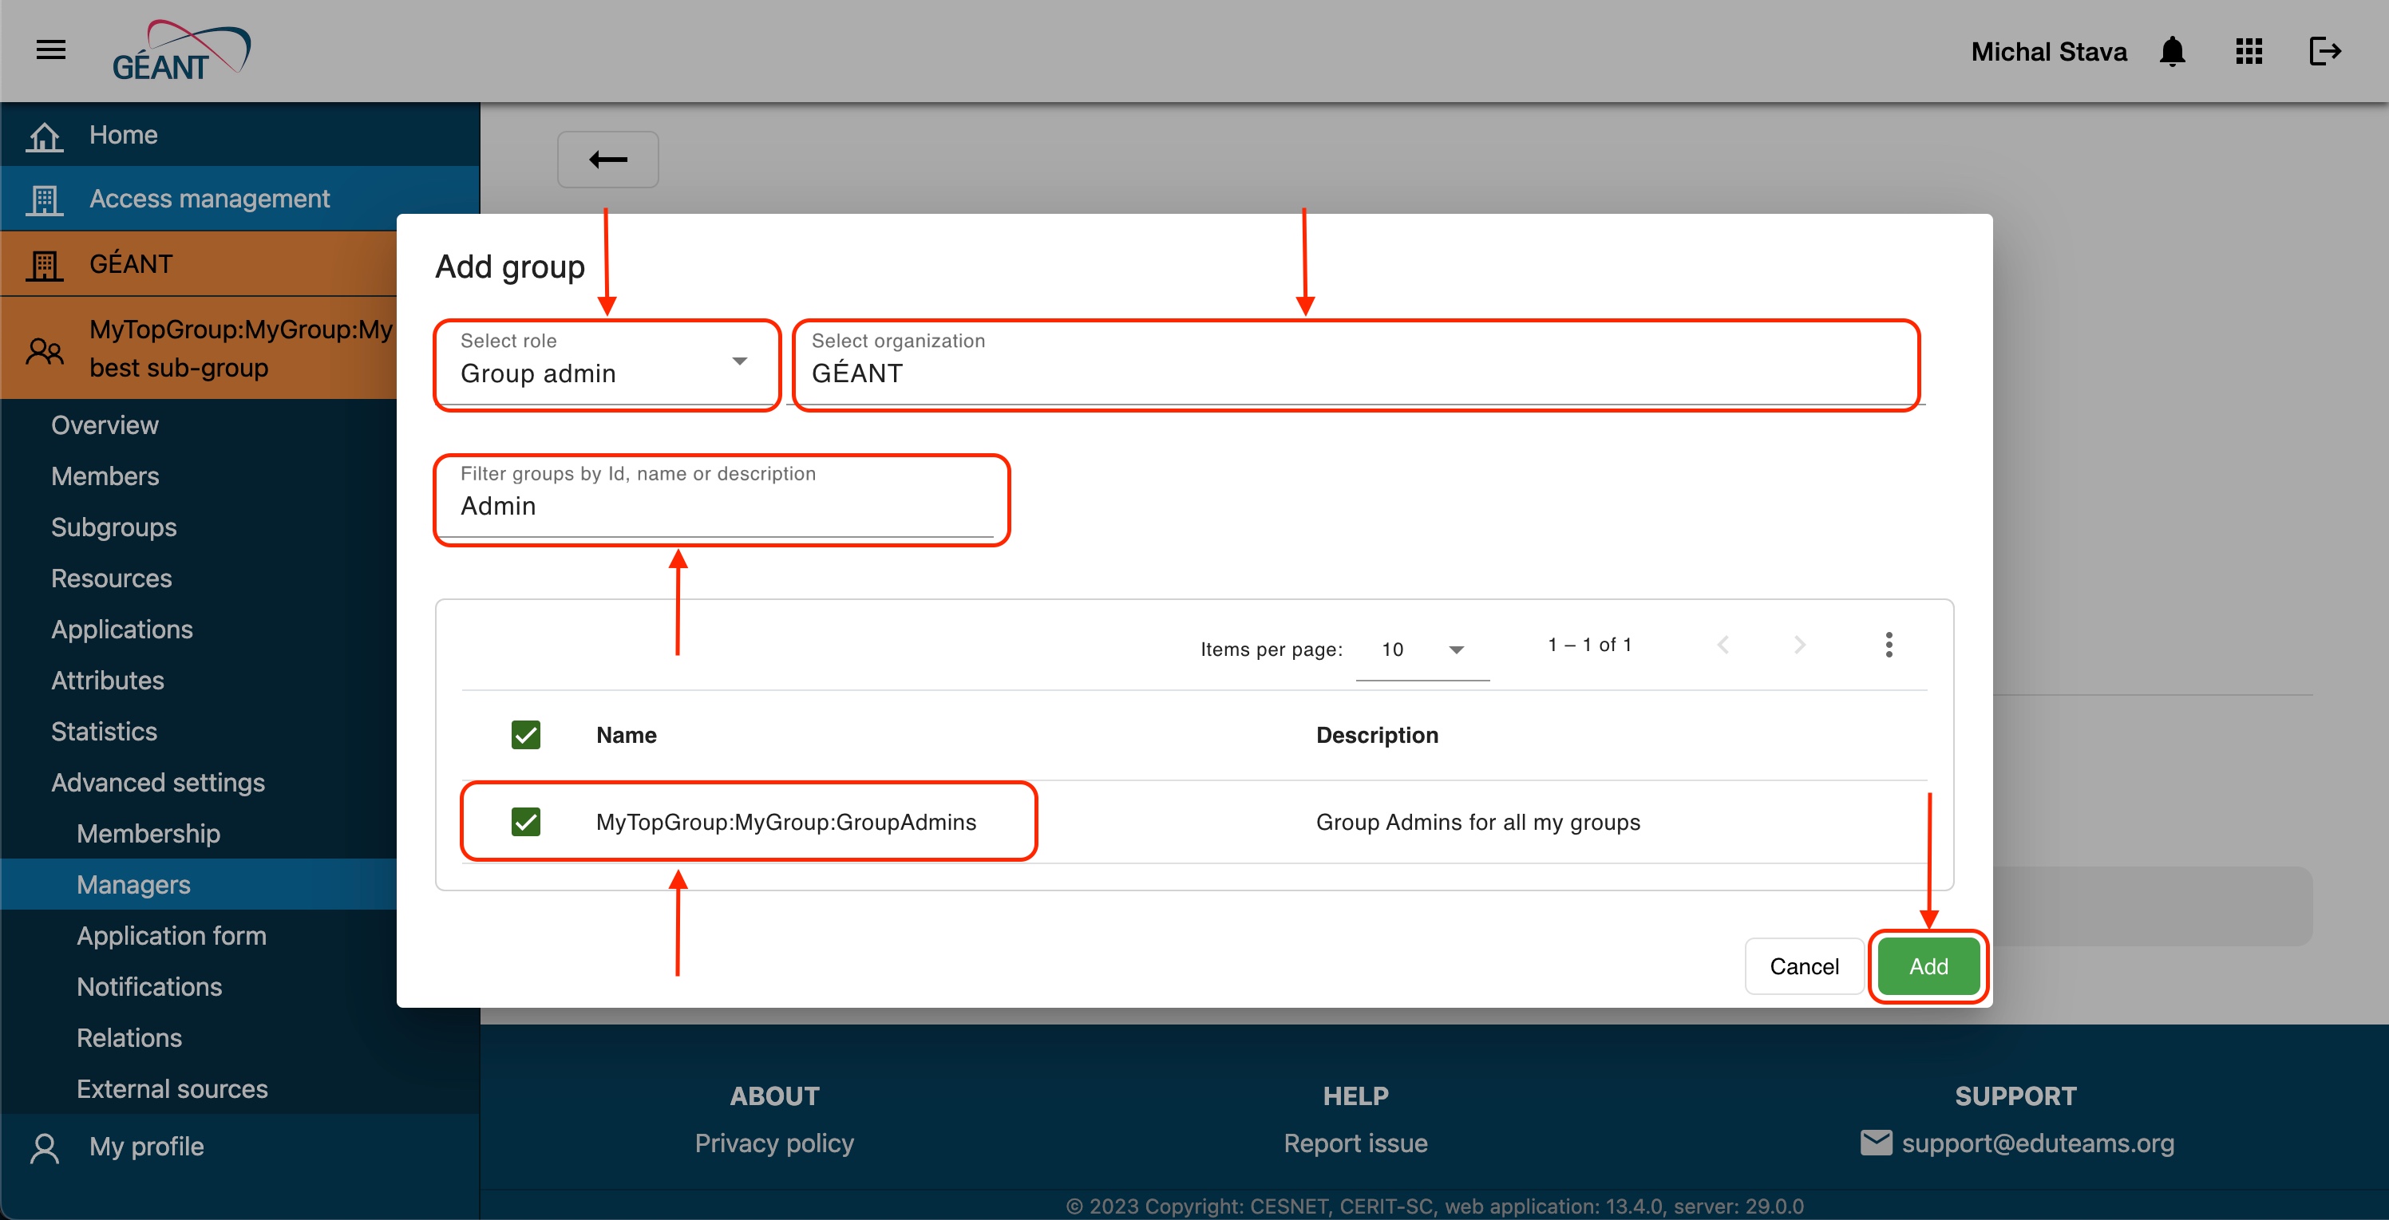Go to next page arrow in paginator
Image resolution: width=2389 pixels, height=1220 pixels.
(1799, 644)
